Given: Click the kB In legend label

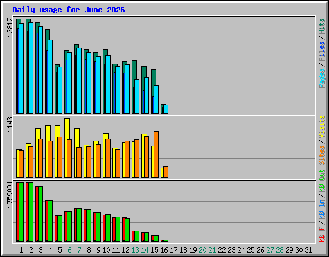Looking at the screenshot, I should (x=322, y=210).
